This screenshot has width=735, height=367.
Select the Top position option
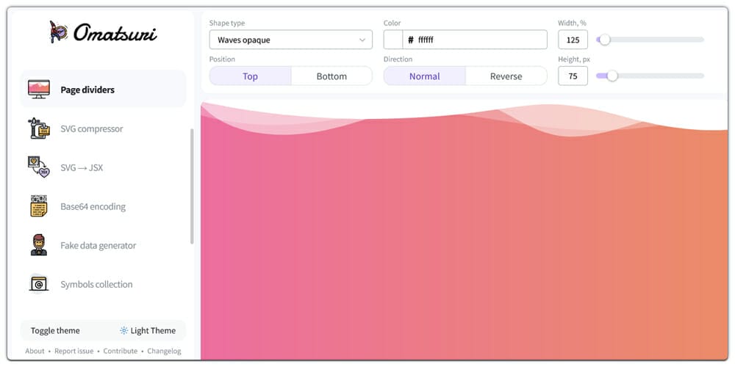coord(250,76)
